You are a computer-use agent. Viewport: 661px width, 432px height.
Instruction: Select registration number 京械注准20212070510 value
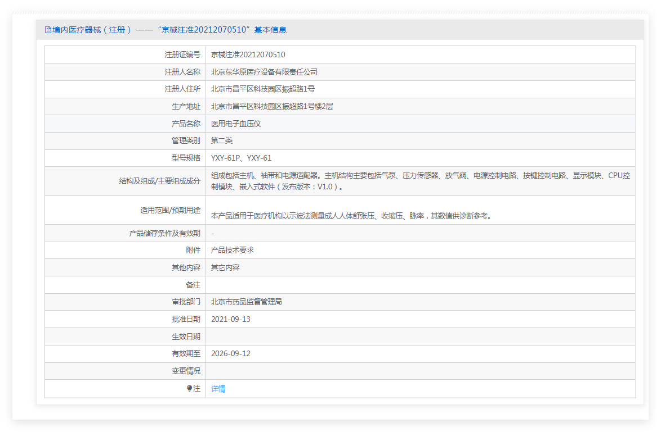coord(248,54)
